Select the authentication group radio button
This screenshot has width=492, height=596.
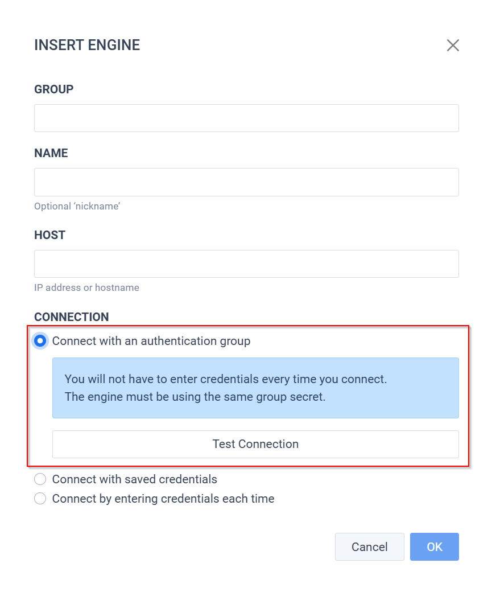point(40,341)
